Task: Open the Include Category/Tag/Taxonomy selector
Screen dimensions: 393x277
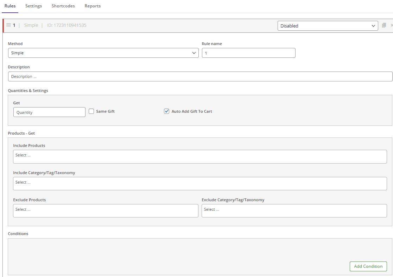Action: tap(200, 184)
